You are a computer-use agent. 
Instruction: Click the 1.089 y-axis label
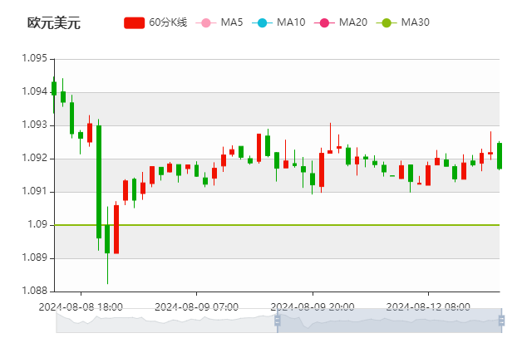coord(35,257)
